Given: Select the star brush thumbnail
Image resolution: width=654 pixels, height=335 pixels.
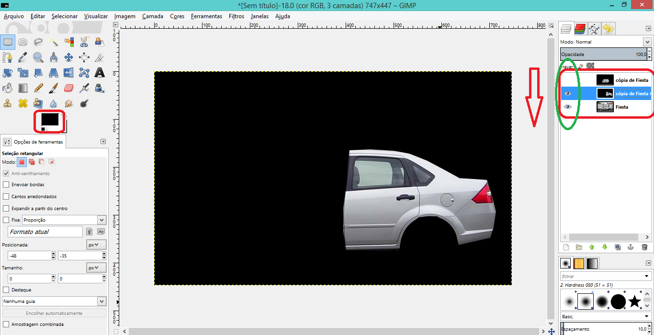Looking at the screenshot, I should [x=634, y=301].
